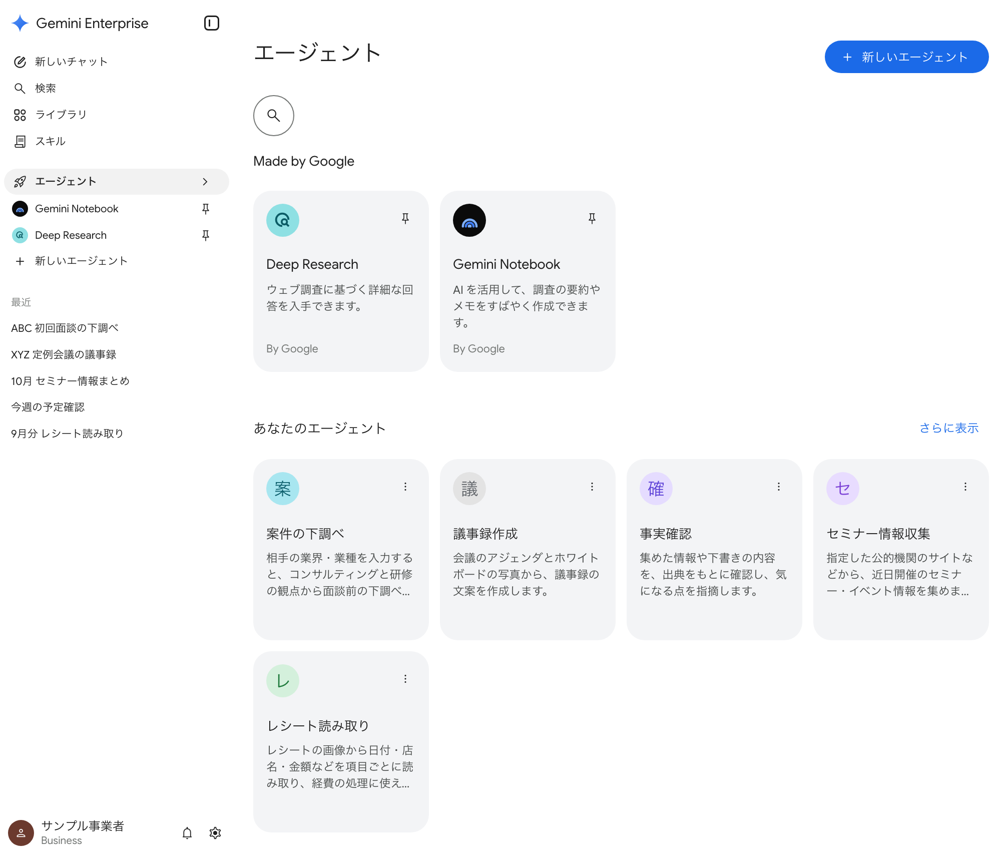This screenshot has height=851, width=1001.
Task: Open options menu for 事実確認 agent
Action: tap(779, 487)
